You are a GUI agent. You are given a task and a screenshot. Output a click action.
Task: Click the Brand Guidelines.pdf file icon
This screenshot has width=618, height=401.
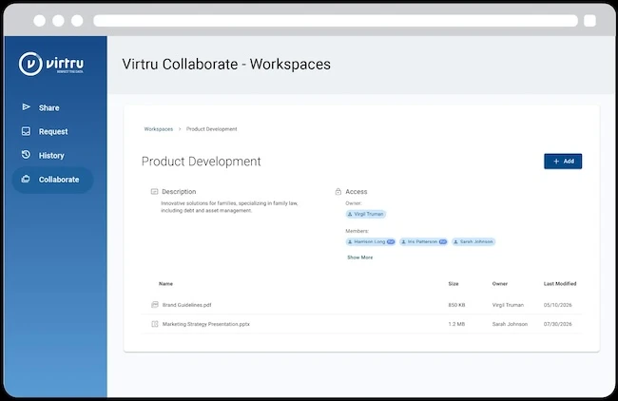click(155, 304)
